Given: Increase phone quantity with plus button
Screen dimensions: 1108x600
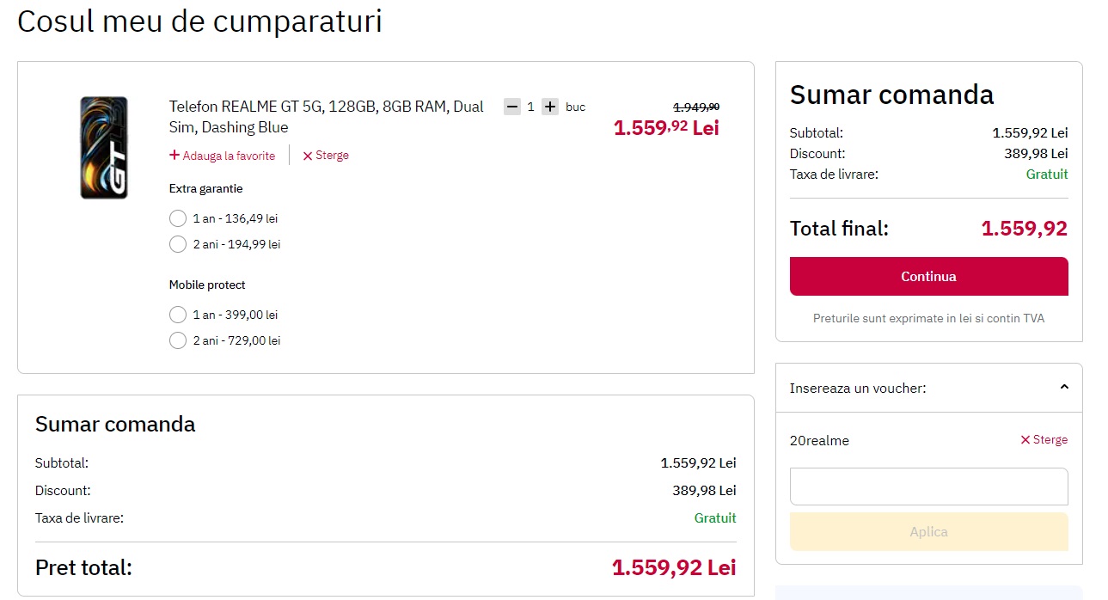Looking at the screenshot, I should [x=550, y=107].
